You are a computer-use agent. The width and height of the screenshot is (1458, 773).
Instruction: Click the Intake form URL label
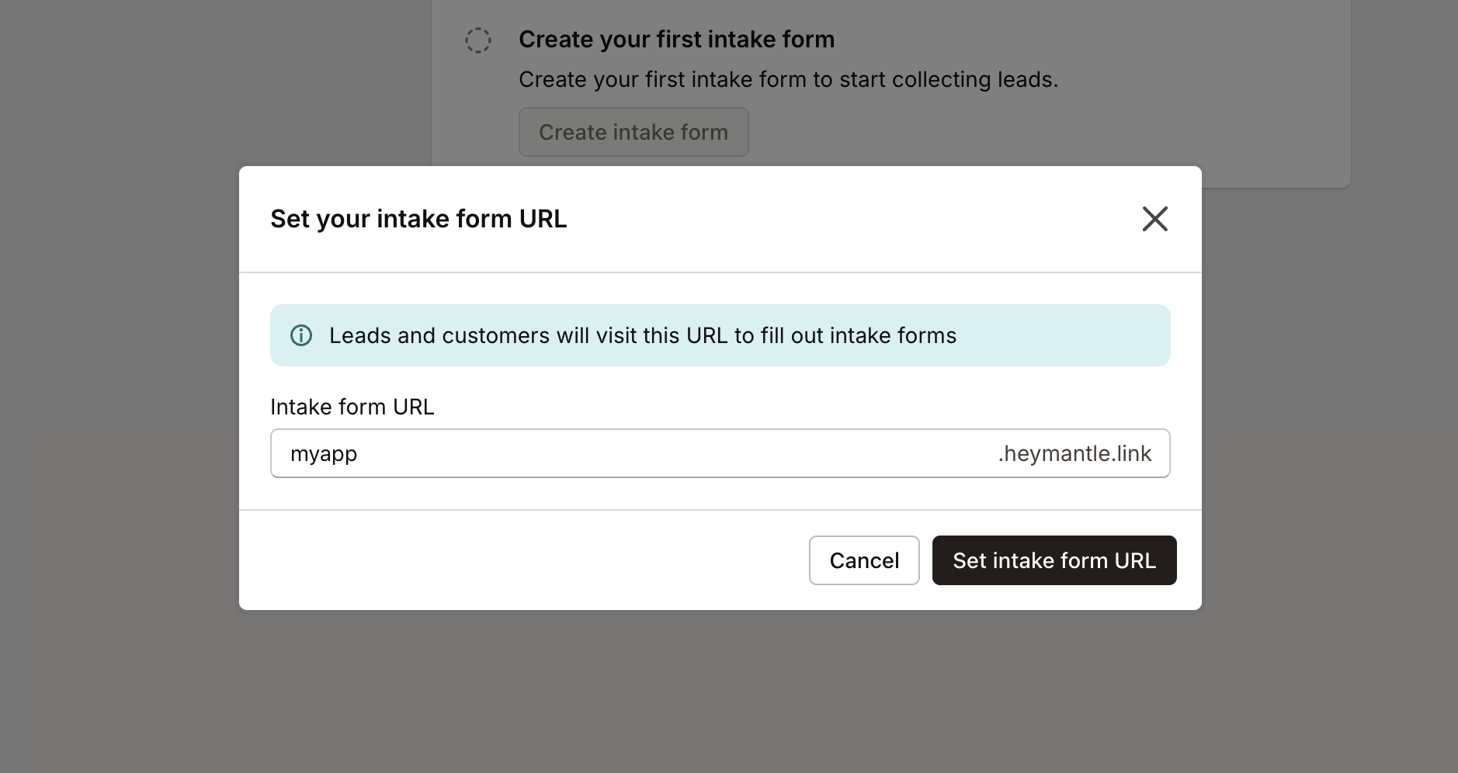click(352, 406)
